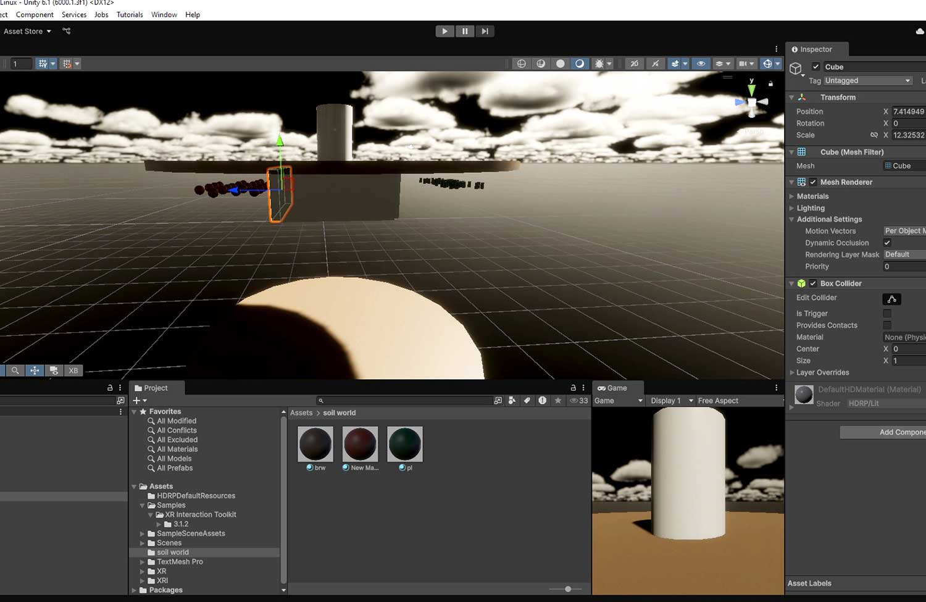Click the Step frame button
This screenshot has height=602, width=926.
pyautogui.click(x=485, y=31)
